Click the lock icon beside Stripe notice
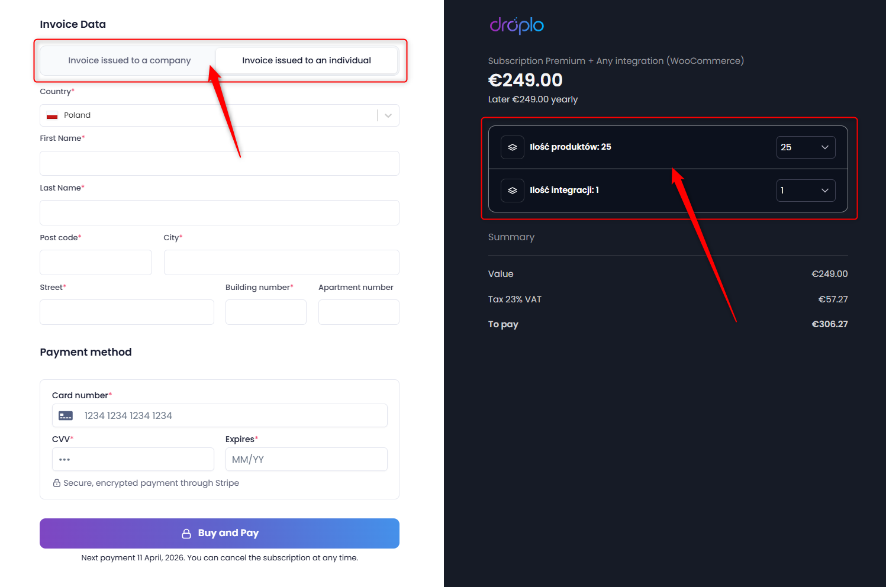 pos(57,483)
